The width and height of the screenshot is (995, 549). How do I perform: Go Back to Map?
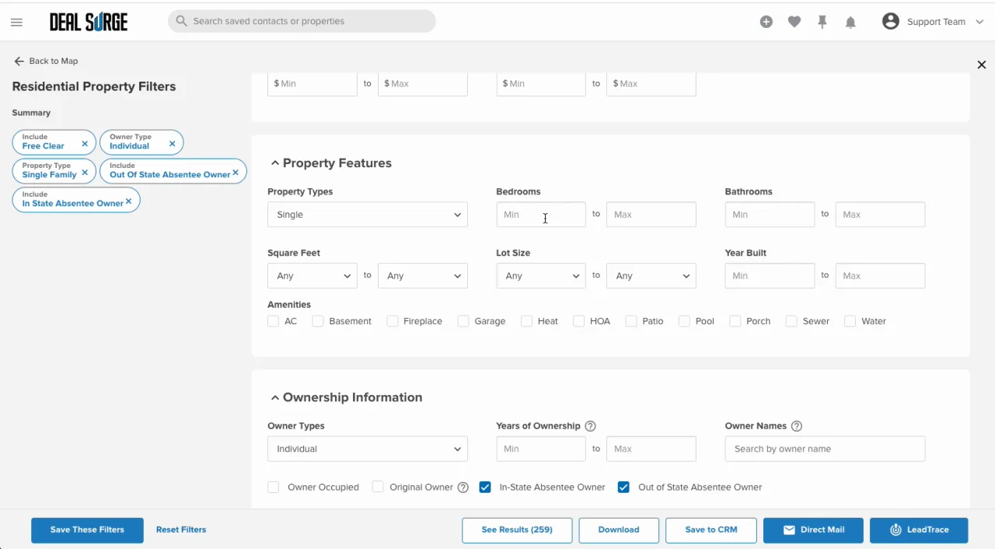click(46, 61)
